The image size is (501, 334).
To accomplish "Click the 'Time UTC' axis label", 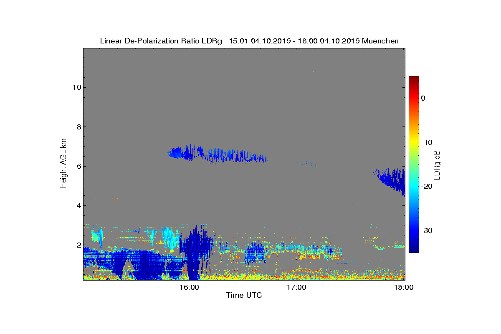I will tap(244, 295).
